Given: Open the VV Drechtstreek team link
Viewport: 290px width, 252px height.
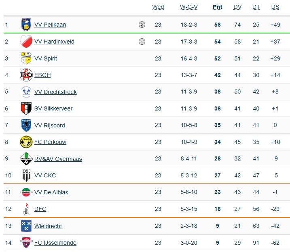Looking at the screenshot, I should pyautogui.click(x=55, y=92).
